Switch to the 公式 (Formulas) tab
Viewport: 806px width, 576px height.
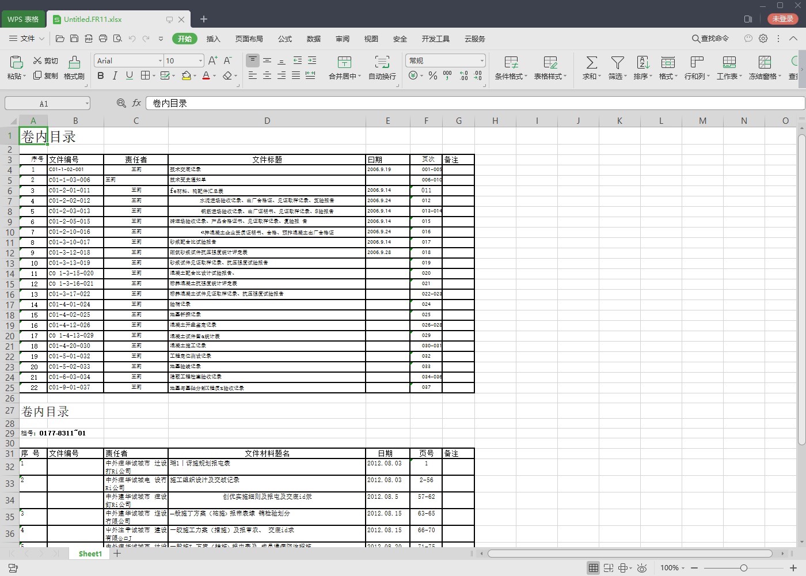(285, 39)
